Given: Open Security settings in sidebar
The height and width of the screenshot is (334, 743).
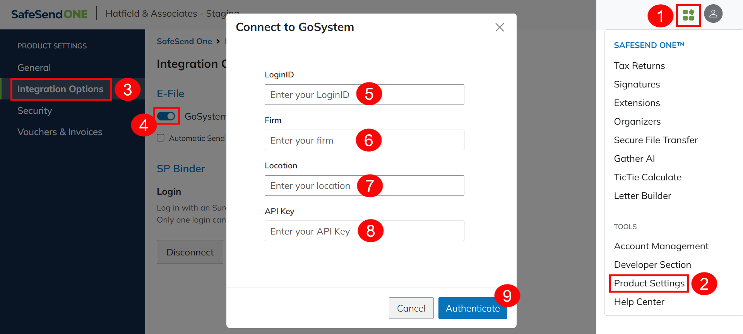Looking at the screenshot, I should (x=34, y=111).
